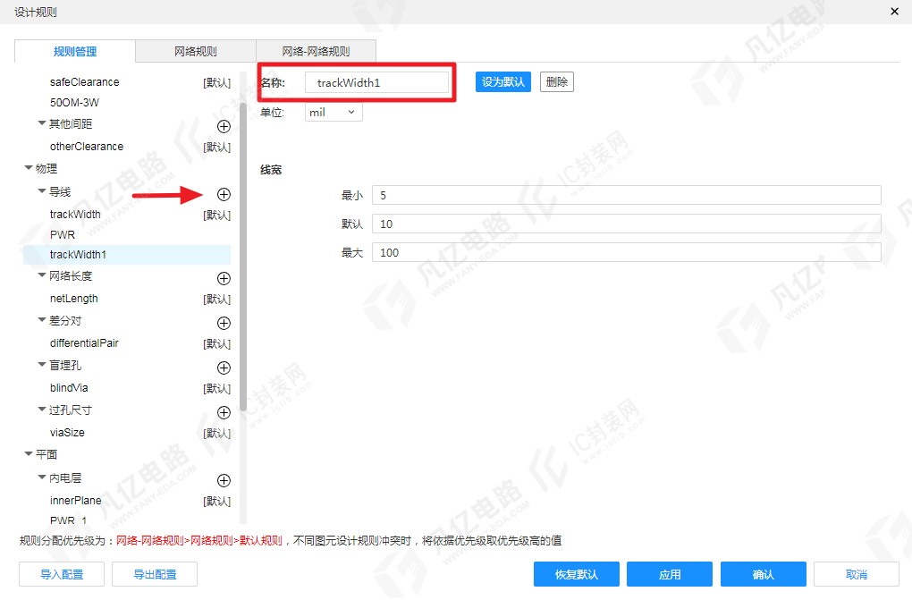Confirm with the 确认 button
Screen dimensions: 912x600
[x=764, y=574]
